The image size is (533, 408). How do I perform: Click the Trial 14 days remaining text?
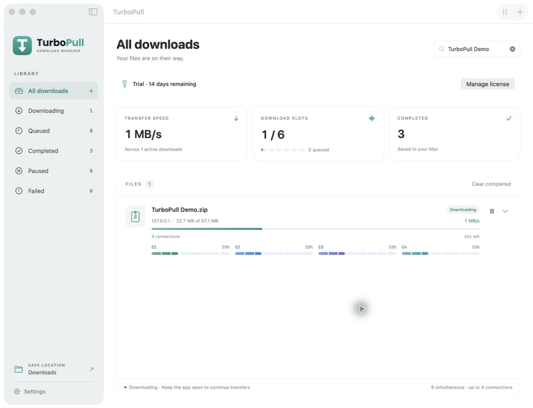[164, 84]
